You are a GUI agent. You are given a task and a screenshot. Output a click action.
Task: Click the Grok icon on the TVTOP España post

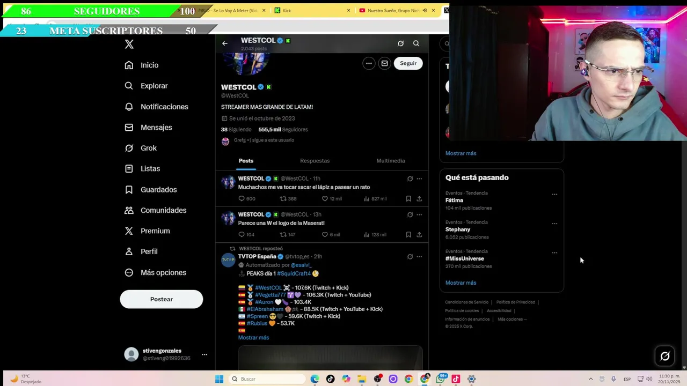410,257
